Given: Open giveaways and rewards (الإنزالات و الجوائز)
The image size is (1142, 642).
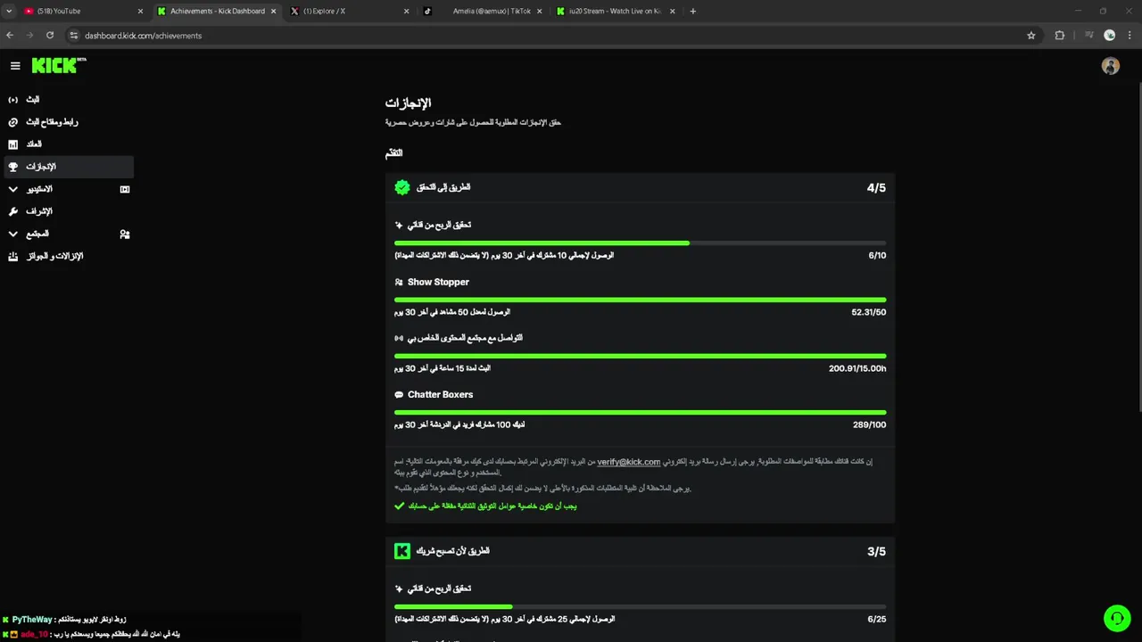Looking at the screenshot, I should pyautogui.click(x=54, y=257).
